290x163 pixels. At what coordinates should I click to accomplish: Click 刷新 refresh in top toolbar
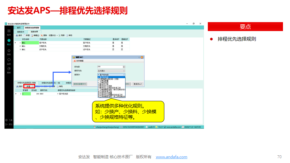tap(62, 35)
